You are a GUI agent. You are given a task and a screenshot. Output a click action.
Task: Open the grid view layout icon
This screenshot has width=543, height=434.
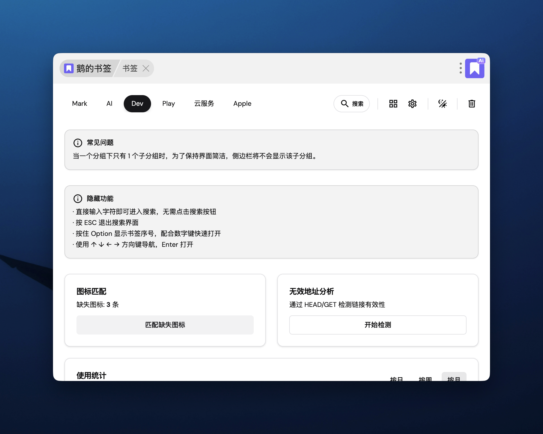point(393,104)
